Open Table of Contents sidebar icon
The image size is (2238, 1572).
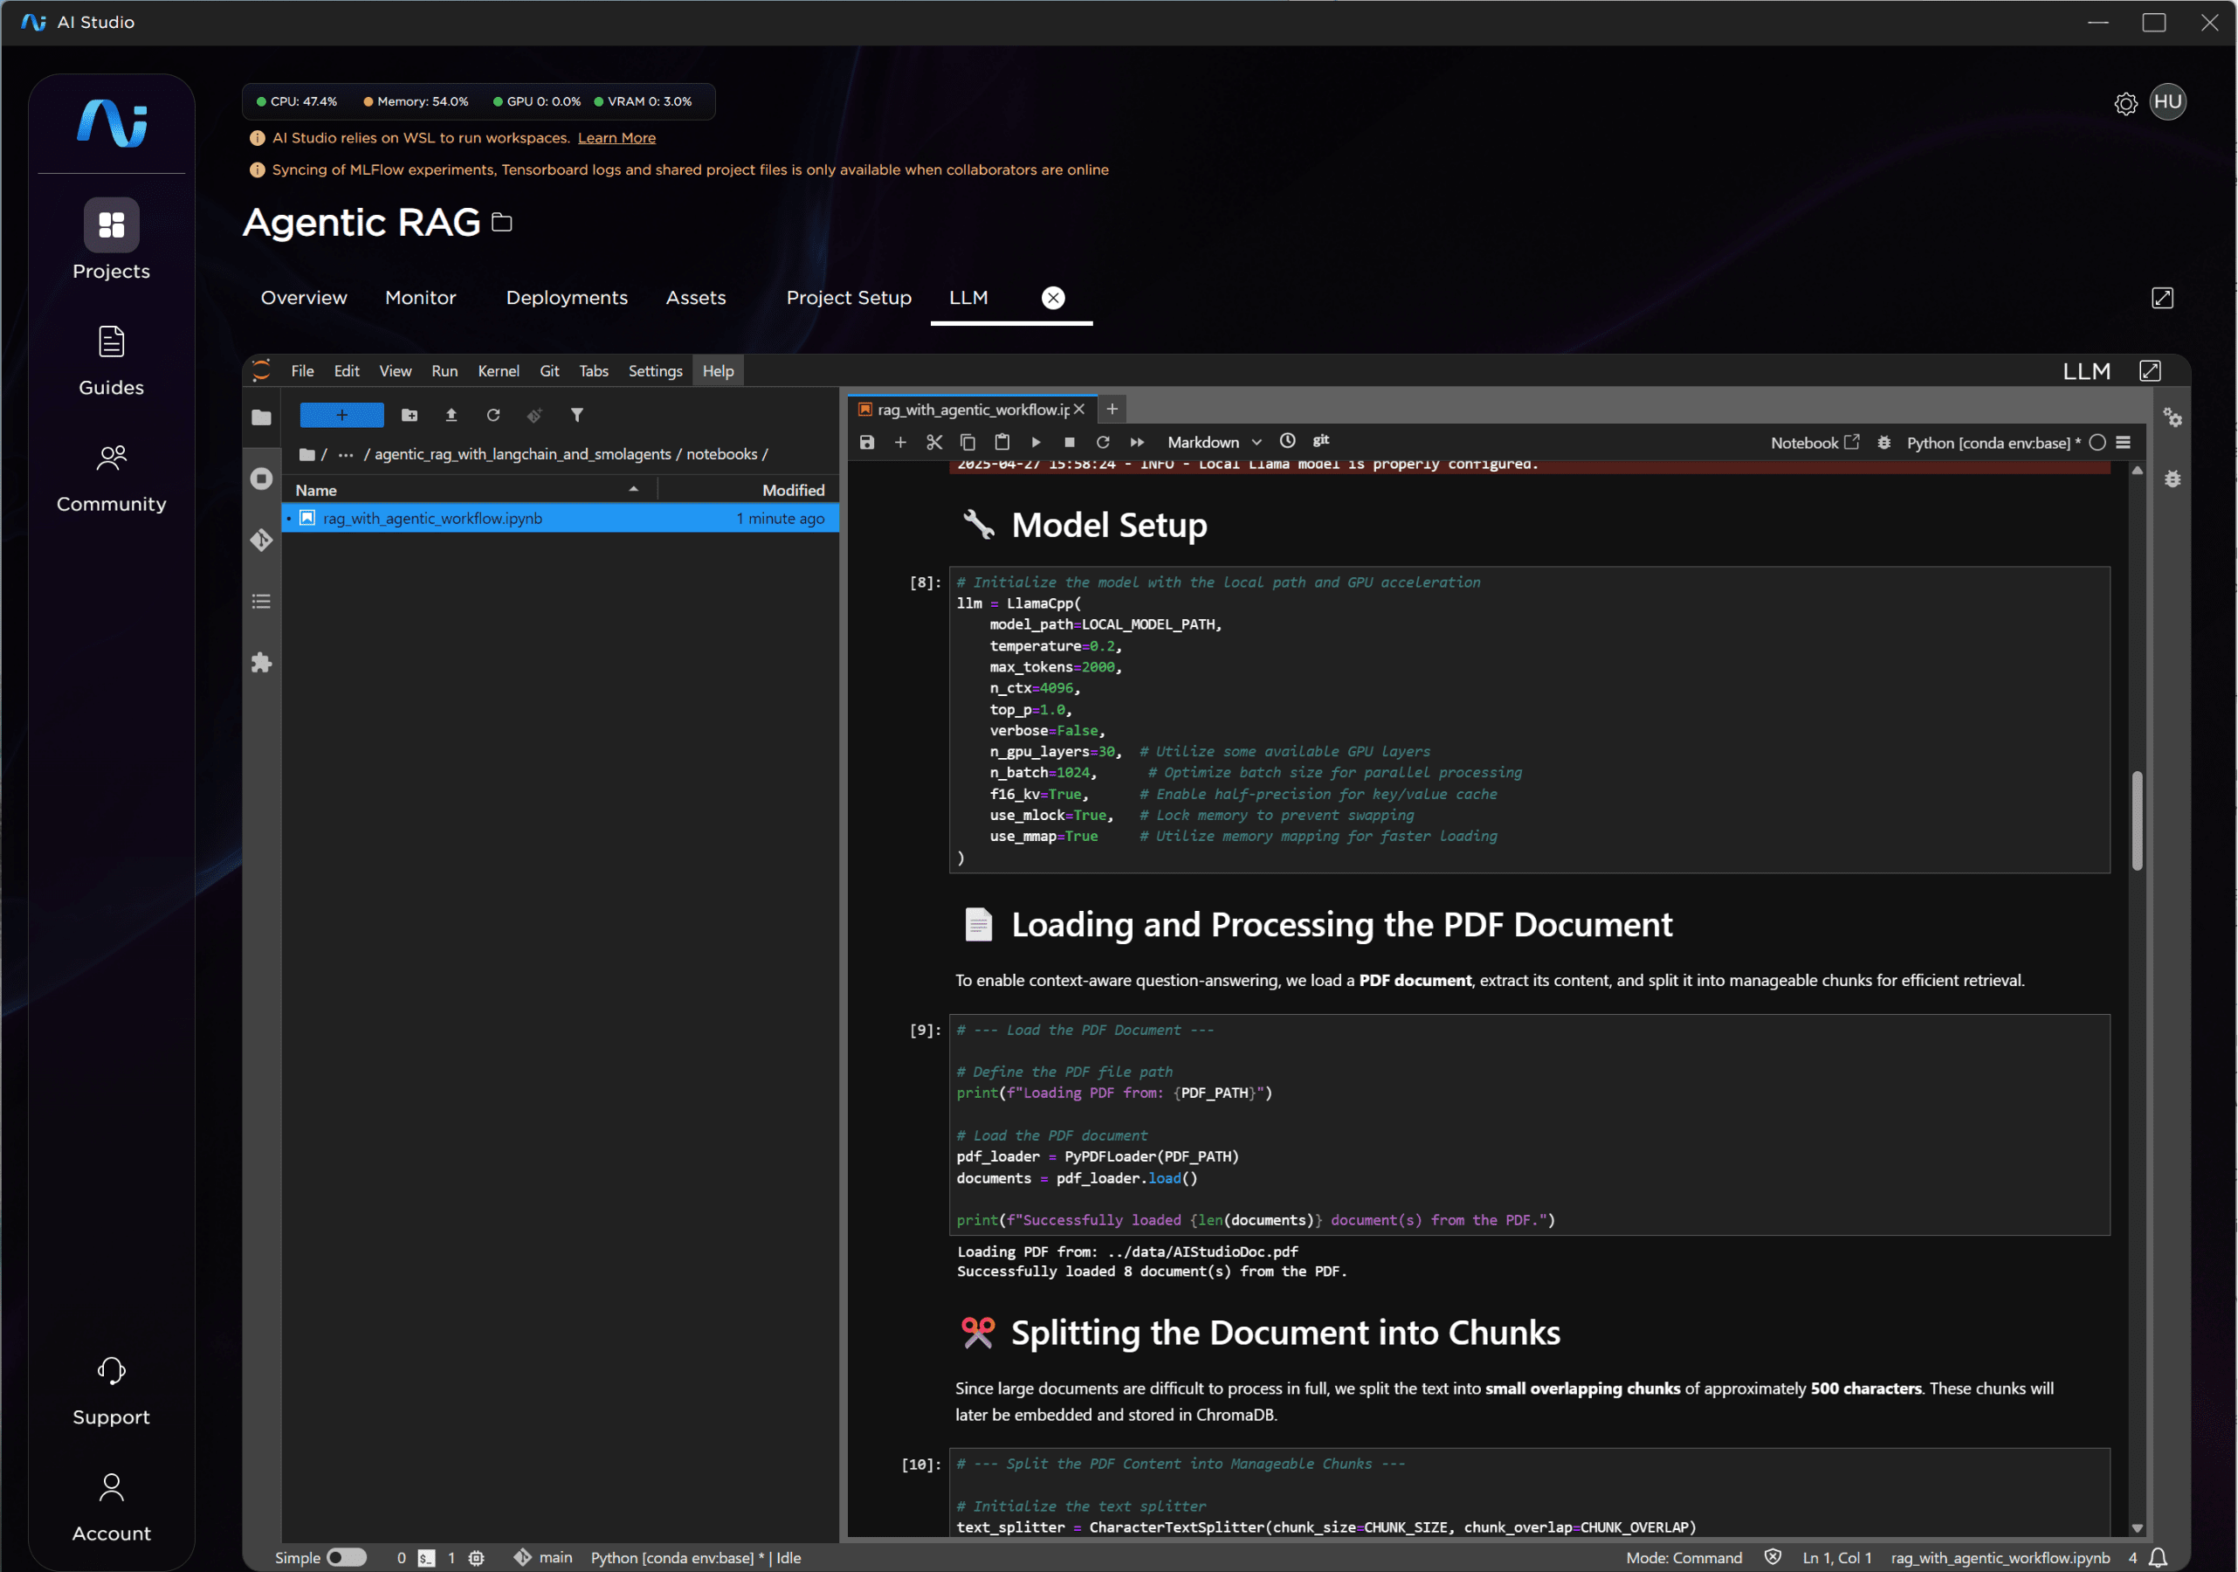point(261,602)
